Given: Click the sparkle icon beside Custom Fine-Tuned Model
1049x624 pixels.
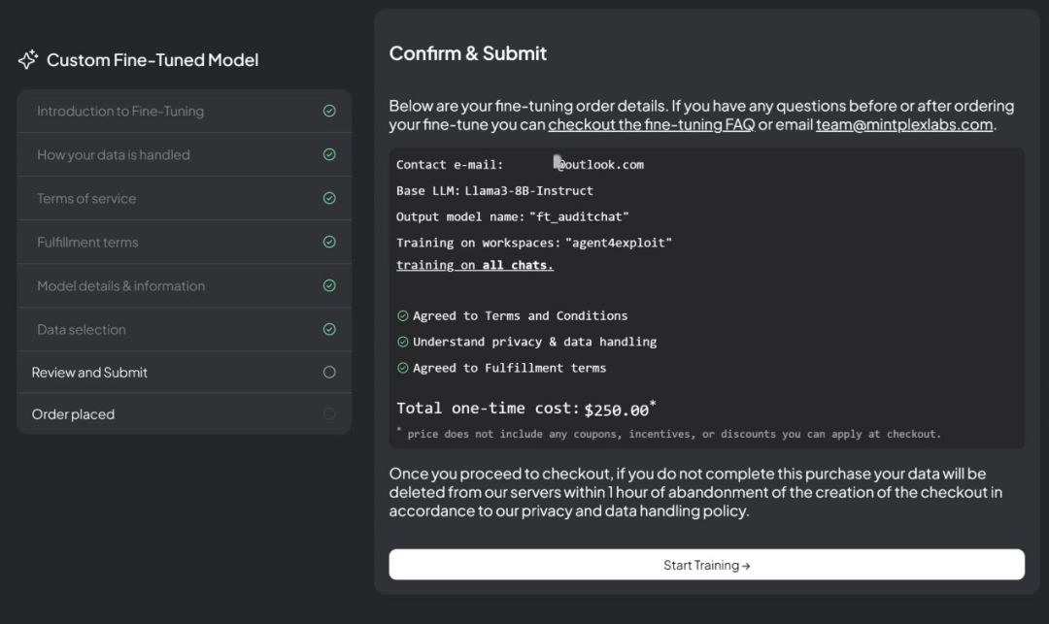Looking at the screenshot, I should [x=28, y=60].
